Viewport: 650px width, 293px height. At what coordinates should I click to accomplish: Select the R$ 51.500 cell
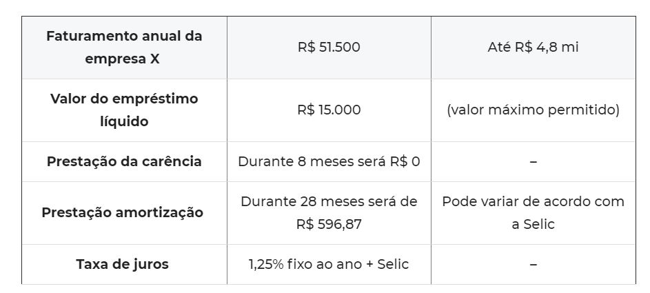tap(329, 48)
